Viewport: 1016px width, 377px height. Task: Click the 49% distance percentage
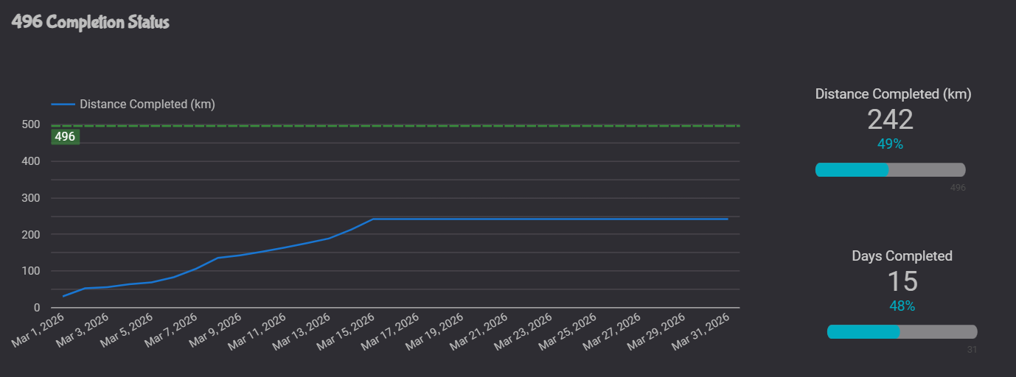890,144
